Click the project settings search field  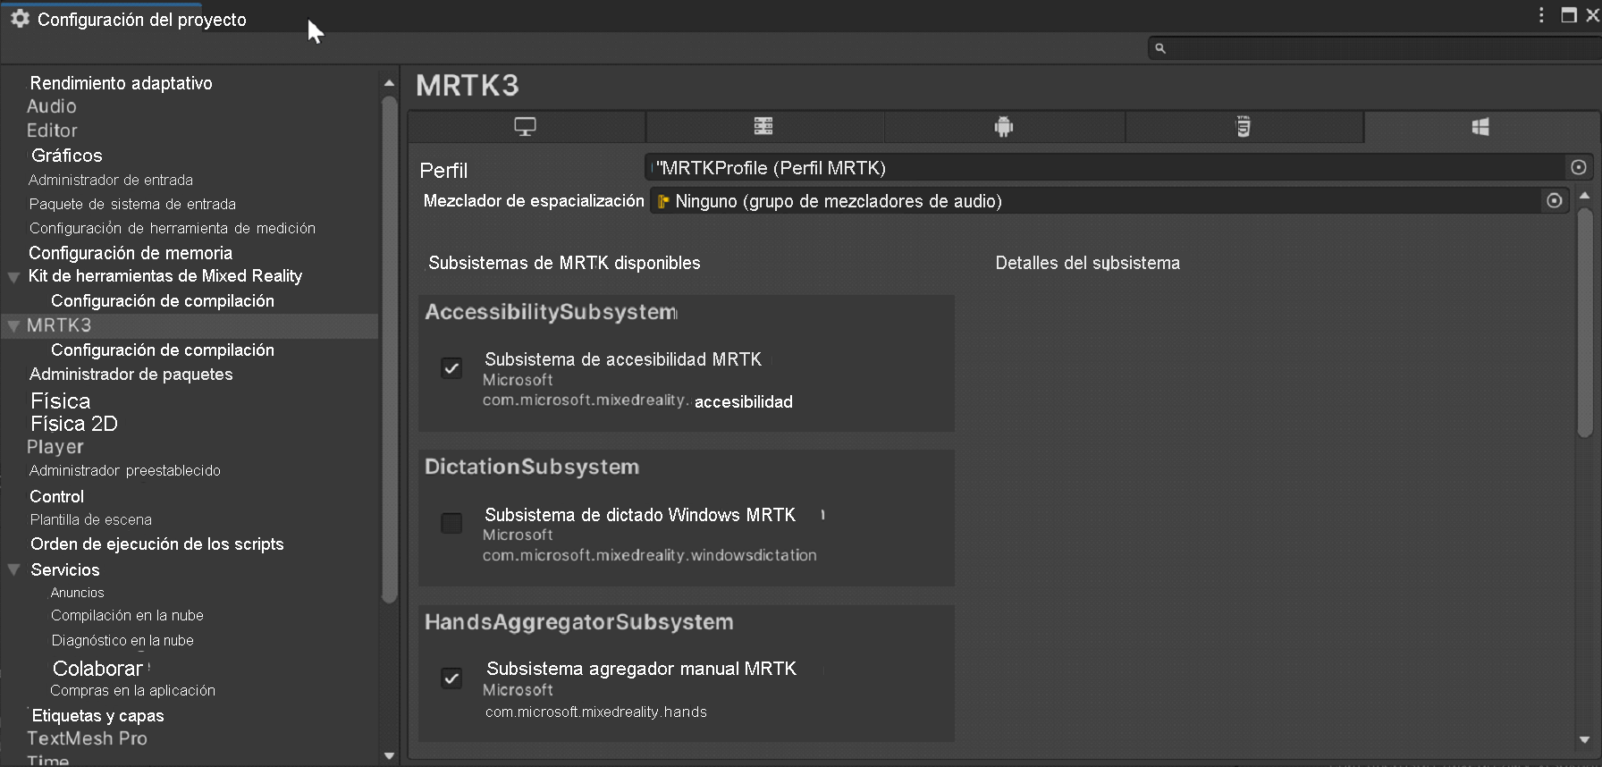tap(1375, 48)
